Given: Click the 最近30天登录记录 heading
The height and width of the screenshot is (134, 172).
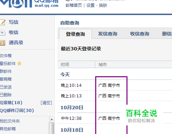Looking at the screenshot, I should pos(81,49).
